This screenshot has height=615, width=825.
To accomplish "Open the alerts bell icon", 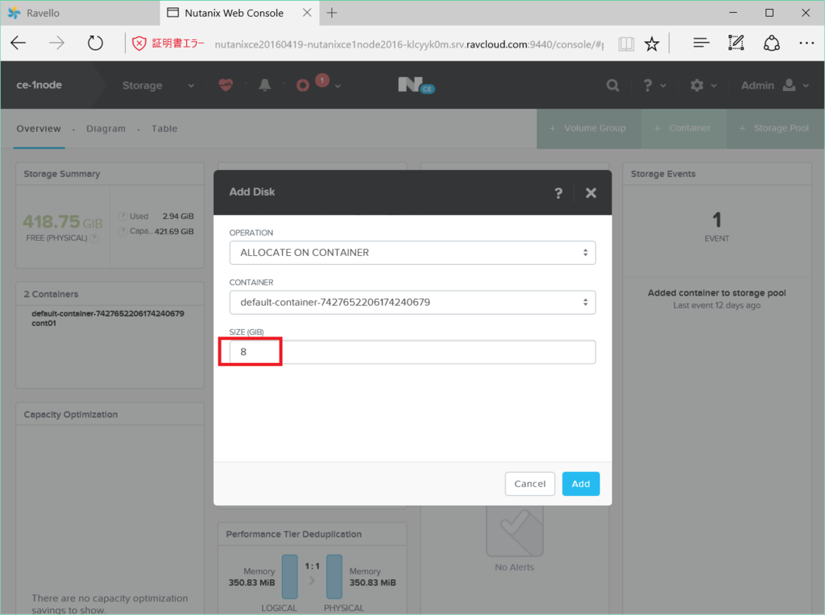I will tap(264, 85).
